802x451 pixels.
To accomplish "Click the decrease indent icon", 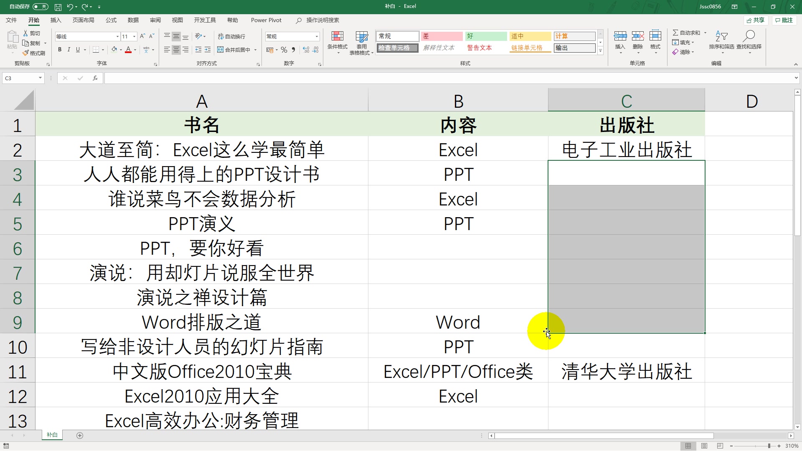I will (x=198, y=50).
